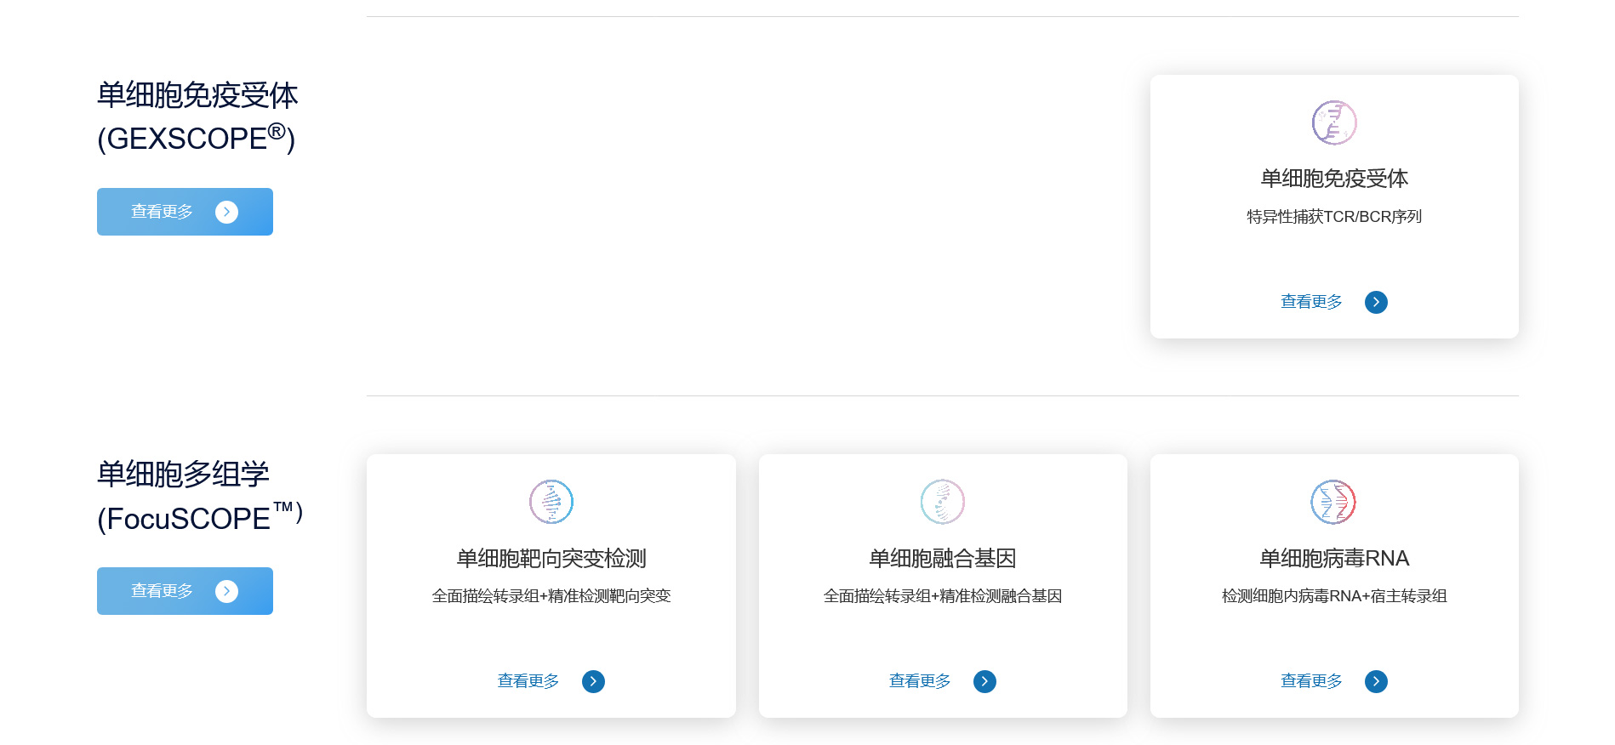Select the 单细胞免疫受体 title inside the card
1615x745 pixels.
pos(1333,179)
